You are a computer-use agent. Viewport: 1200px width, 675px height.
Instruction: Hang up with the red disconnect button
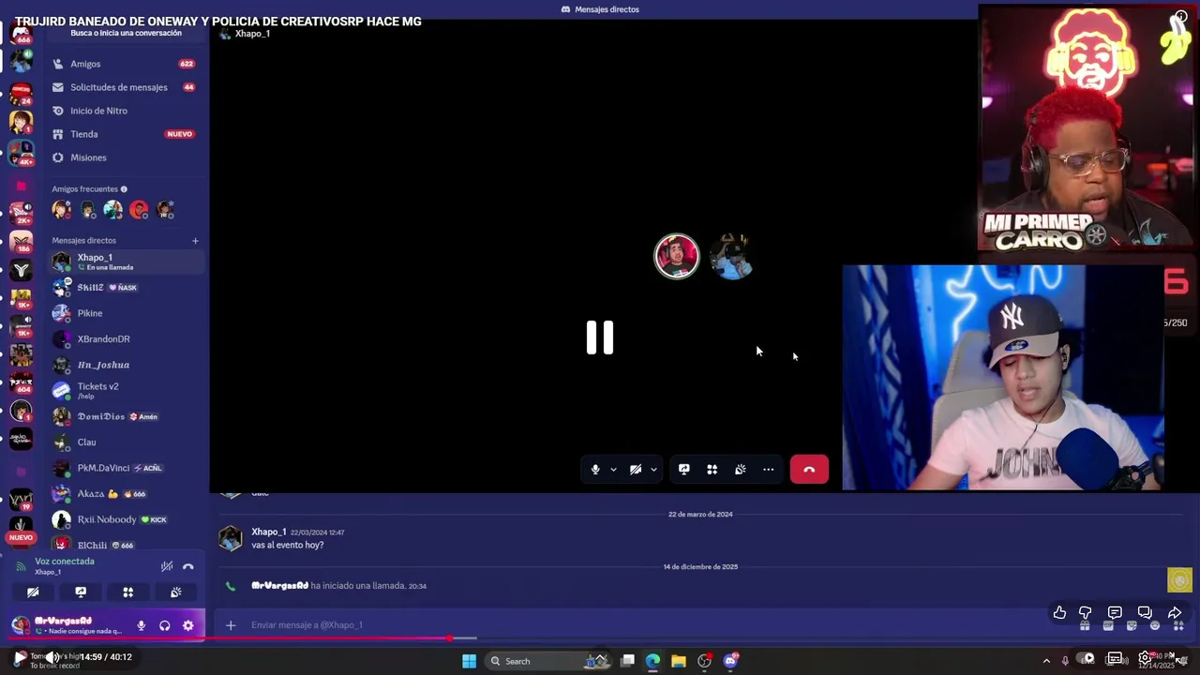pos(809,470)
